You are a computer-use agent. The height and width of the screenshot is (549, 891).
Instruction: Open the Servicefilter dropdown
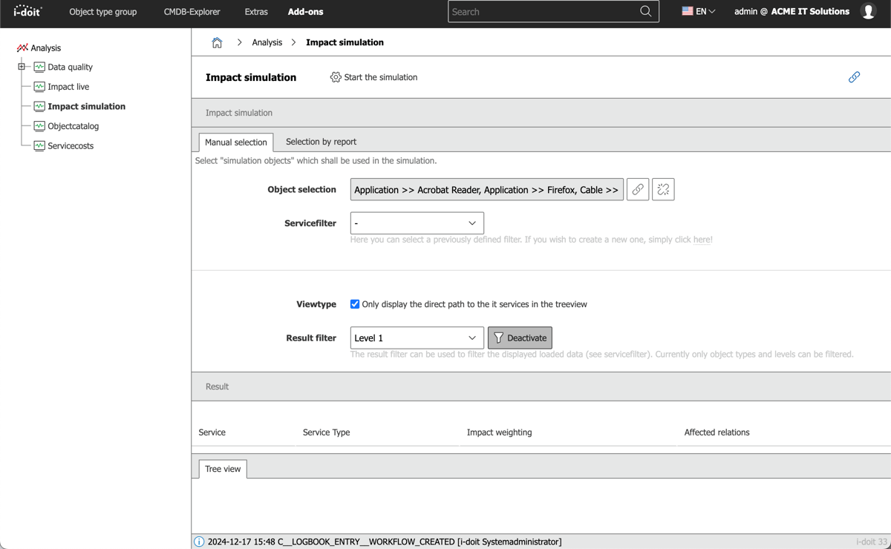click(417, 223)
